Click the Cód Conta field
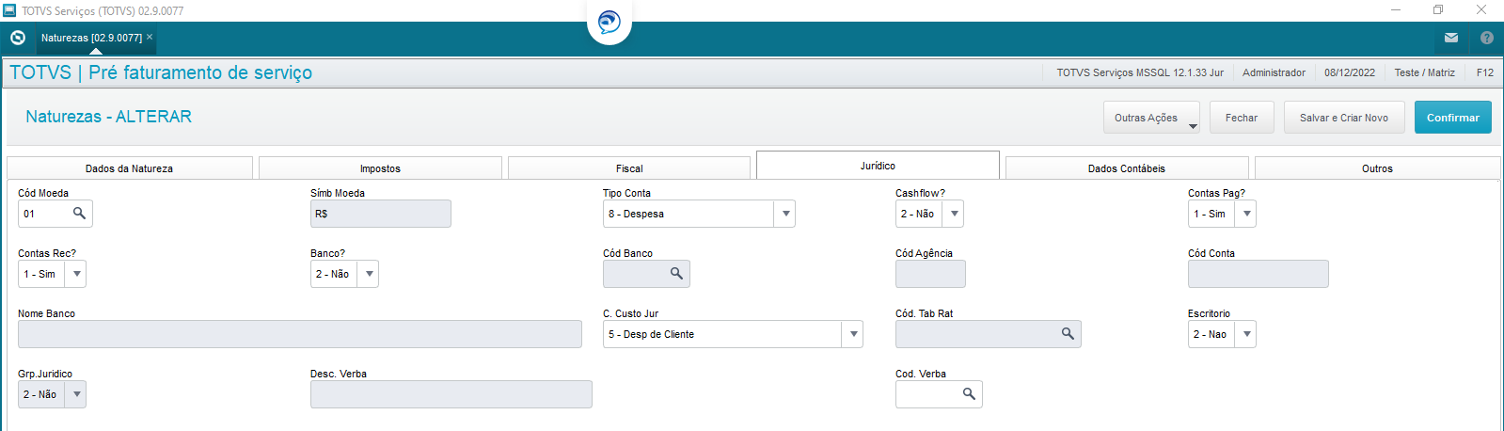1504x431 pixels. click(x=1259, y=274)
